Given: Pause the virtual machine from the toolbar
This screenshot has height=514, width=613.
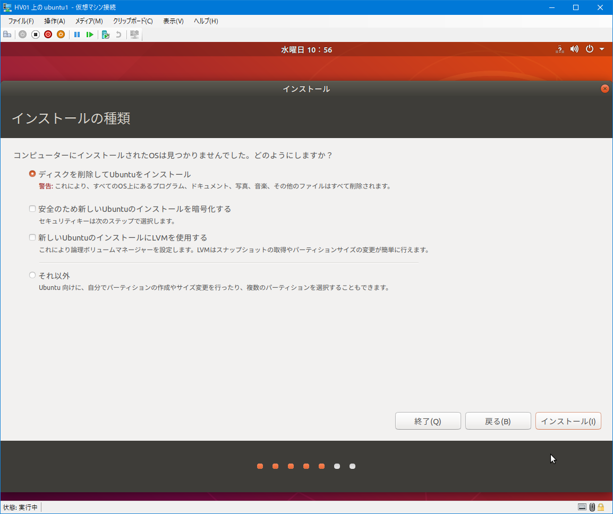Looking at the screenshot, I should tap(77, 35).
